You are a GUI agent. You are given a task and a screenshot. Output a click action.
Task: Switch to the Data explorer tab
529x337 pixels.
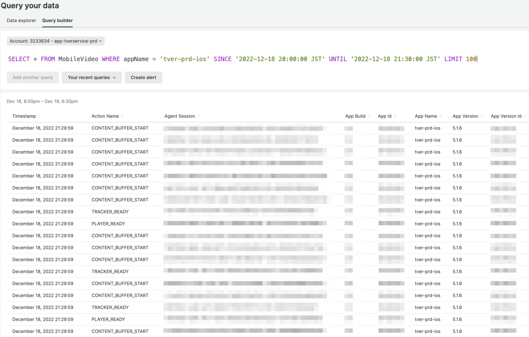(21, 20)
